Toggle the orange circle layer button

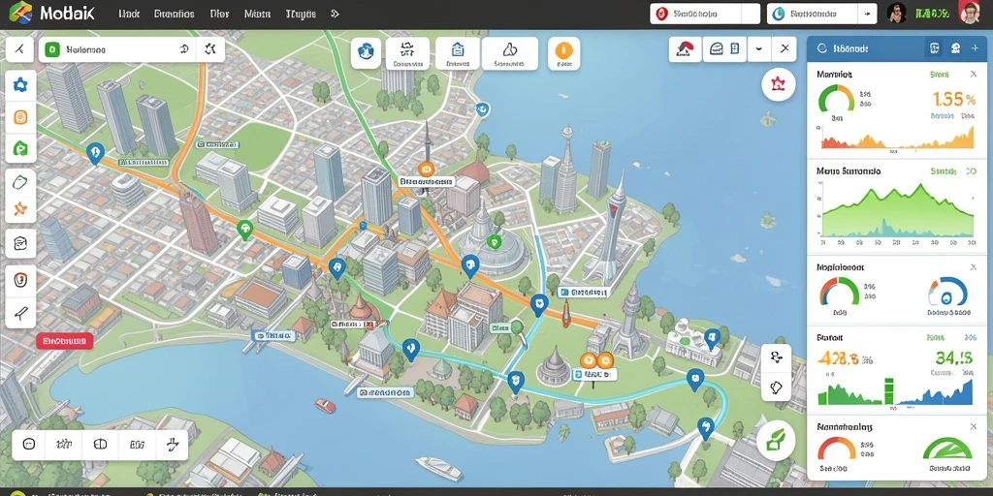click(x=563, y=52)
